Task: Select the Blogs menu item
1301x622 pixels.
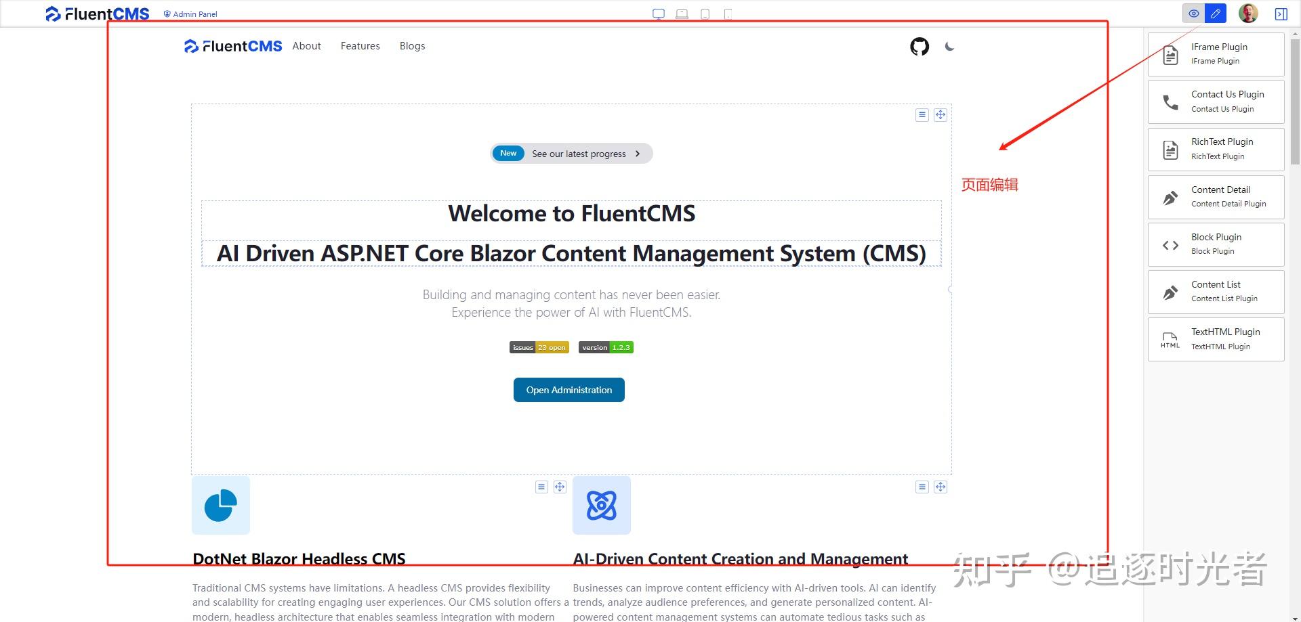Action: point(412,45)
